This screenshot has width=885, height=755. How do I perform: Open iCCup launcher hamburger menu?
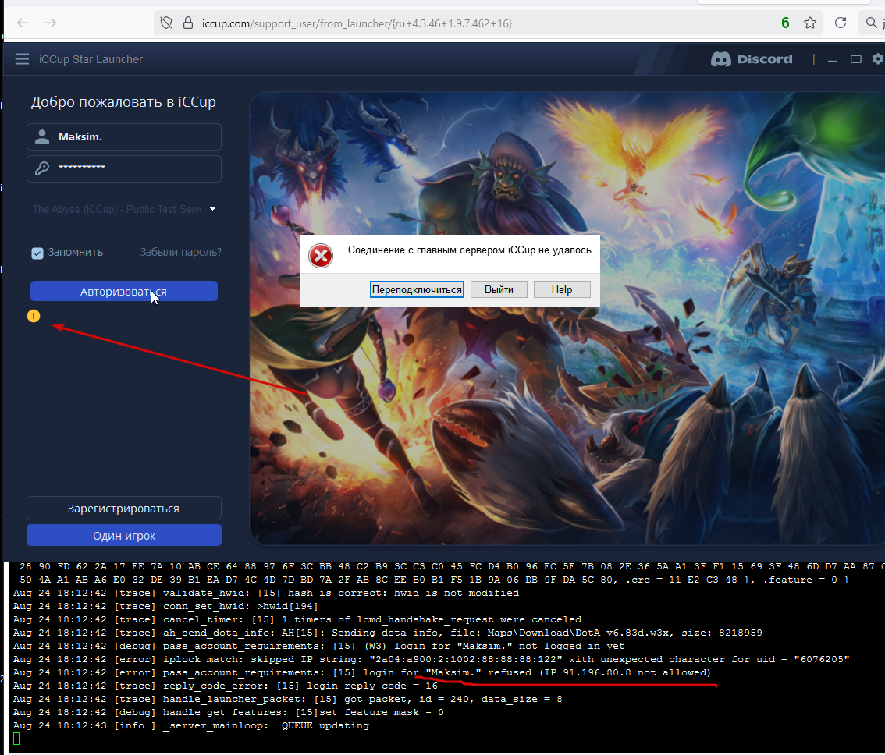(x=22, y=59)
